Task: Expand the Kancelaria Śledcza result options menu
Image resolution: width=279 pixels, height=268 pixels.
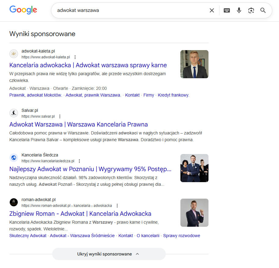Action: (79, 161)
